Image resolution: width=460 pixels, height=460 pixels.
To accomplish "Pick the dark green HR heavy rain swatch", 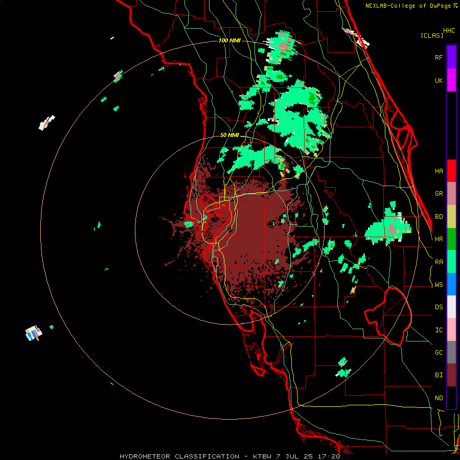I will coord(451,239).
